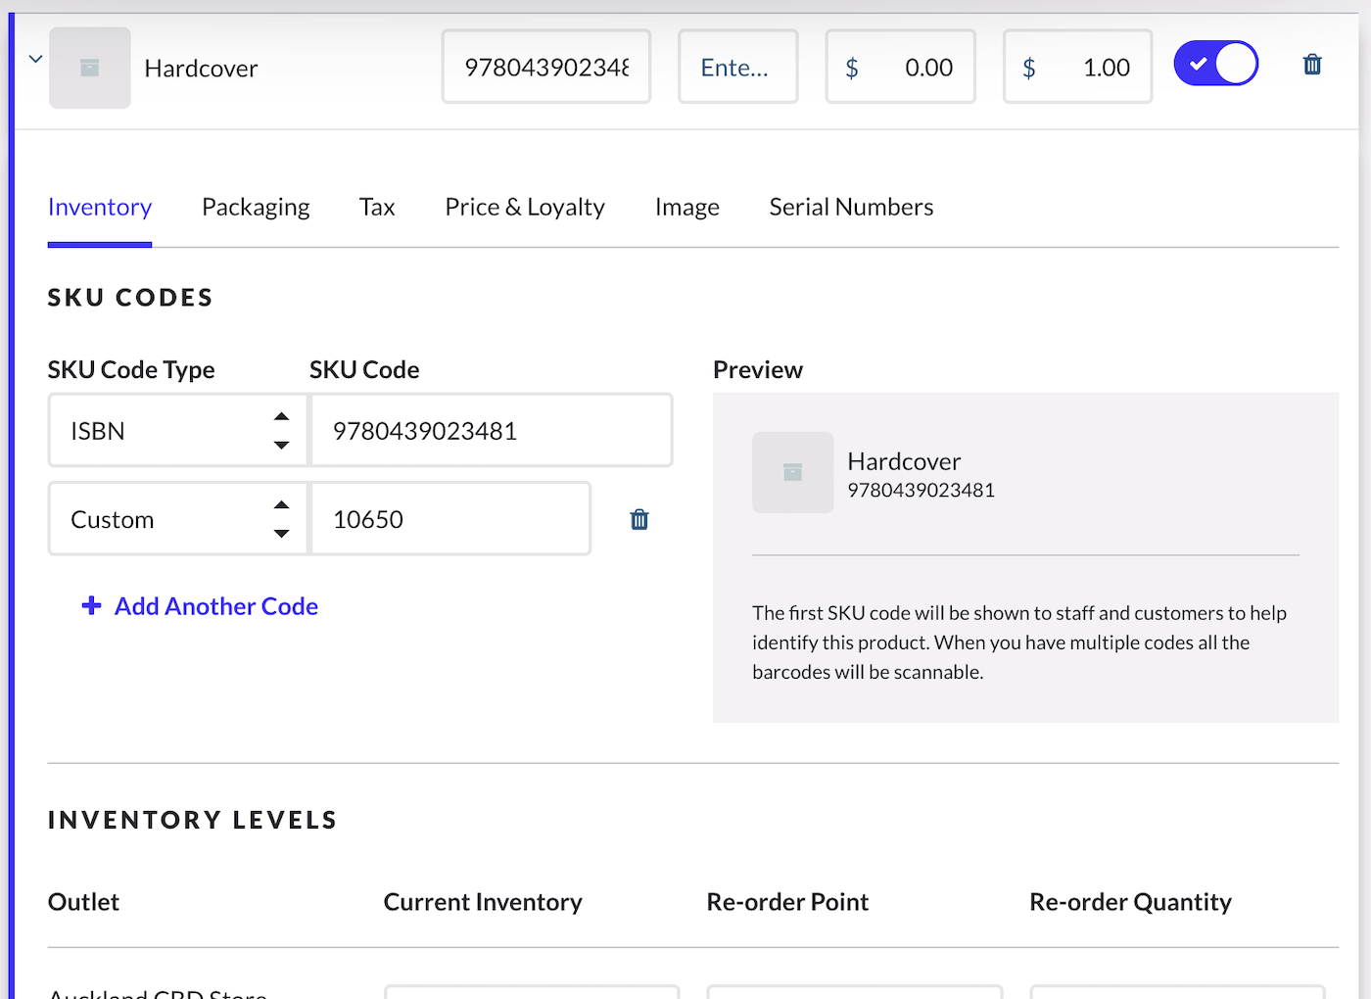Click the $0.00 supply price field

(x=900, y=68)
